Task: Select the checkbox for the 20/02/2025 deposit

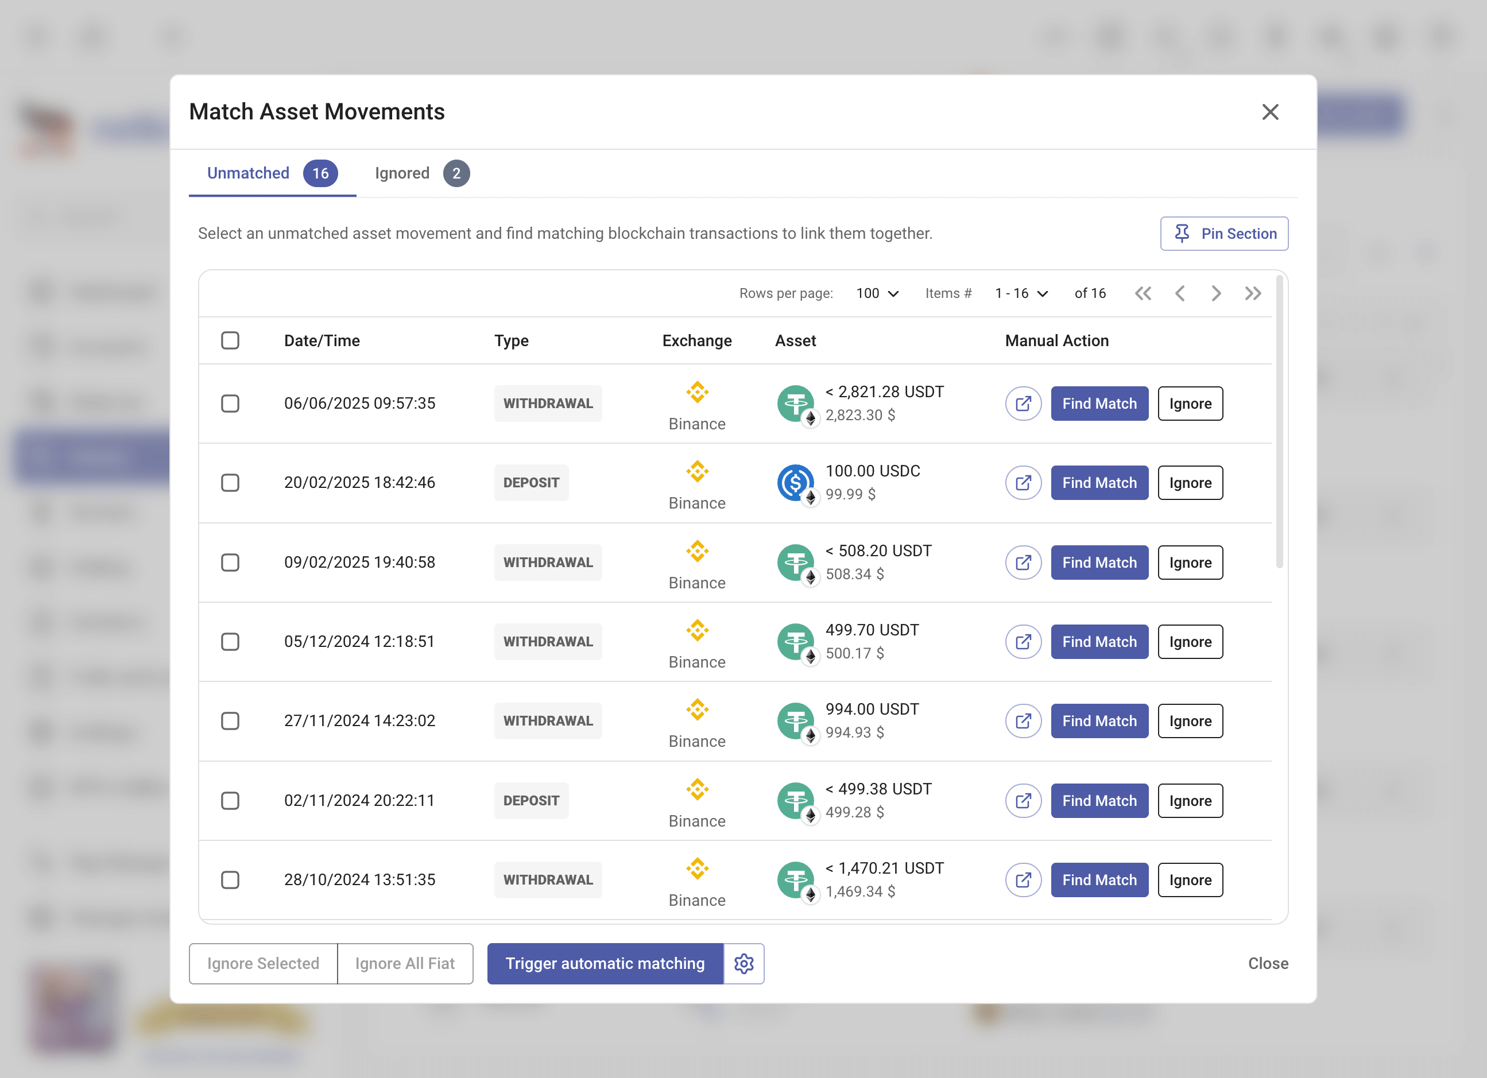Action: point(230,483)
